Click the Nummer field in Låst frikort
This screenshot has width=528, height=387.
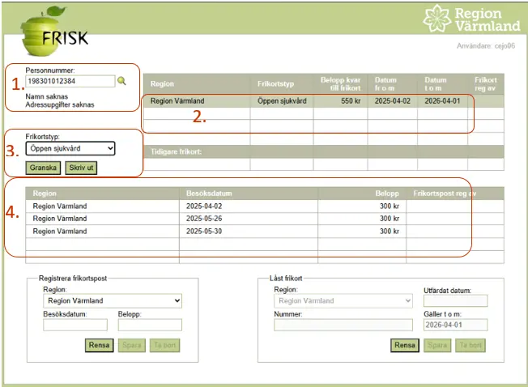click(x=343, y=325)
